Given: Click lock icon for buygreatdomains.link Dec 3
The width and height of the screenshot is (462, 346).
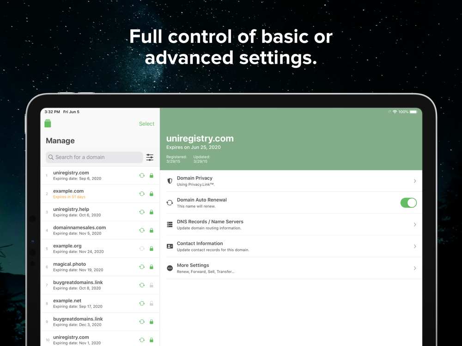Looking at the screenshot, I should (152, 322).
